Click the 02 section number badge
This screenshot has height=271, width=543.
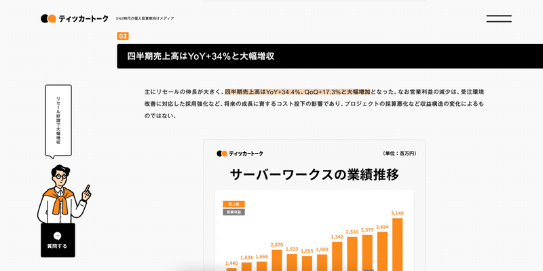(123, 36)
